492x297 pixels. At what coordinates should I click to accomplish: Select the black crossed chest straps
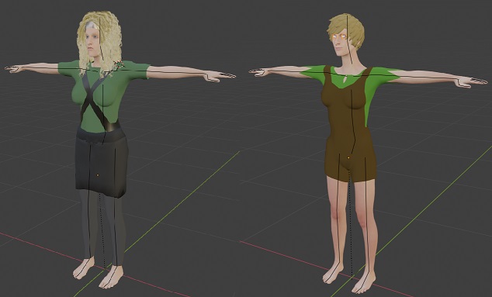(x=93, y=100)
